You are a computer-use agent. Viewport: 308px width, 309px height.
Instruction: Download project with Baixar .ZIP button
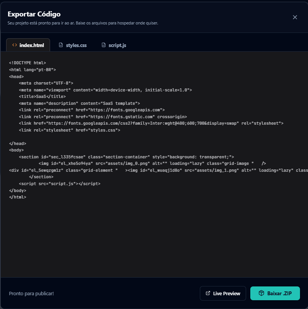[275, 293]
